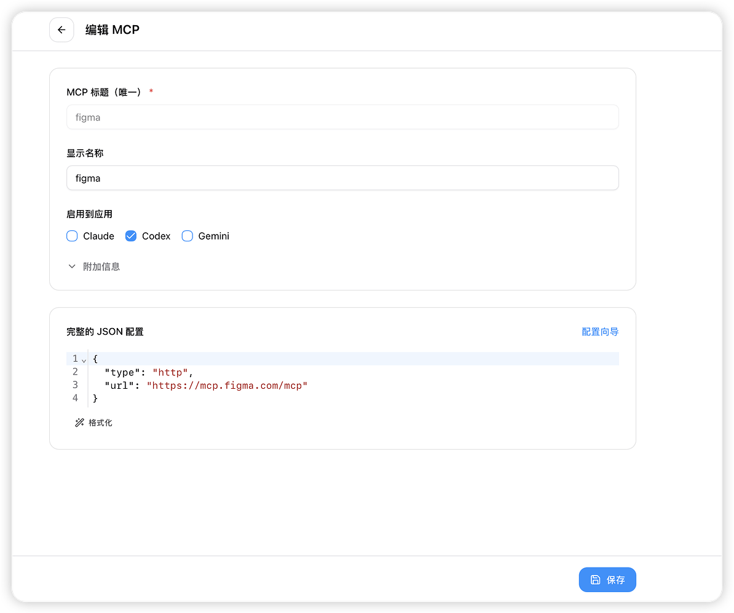Viewport: 734px width, 613px height.
Task: Click the 启用到应用 label
Action: pos(89,214)
